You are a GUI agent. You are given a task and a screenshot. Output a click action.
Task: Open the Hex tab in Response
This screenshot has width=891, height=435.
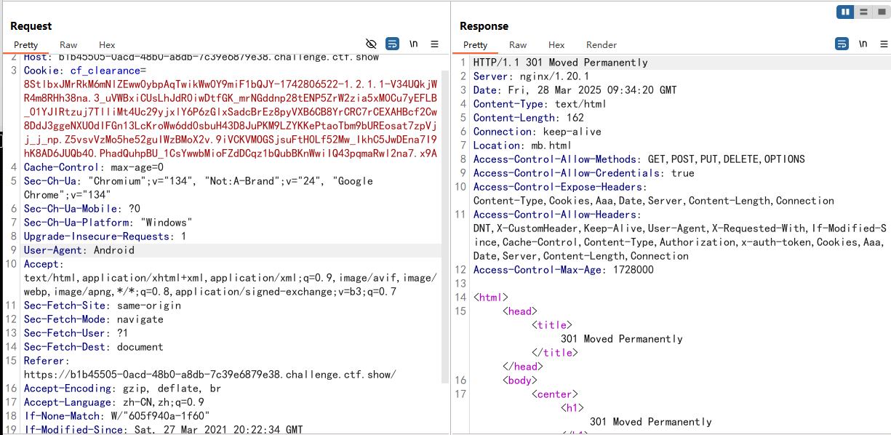556,45
